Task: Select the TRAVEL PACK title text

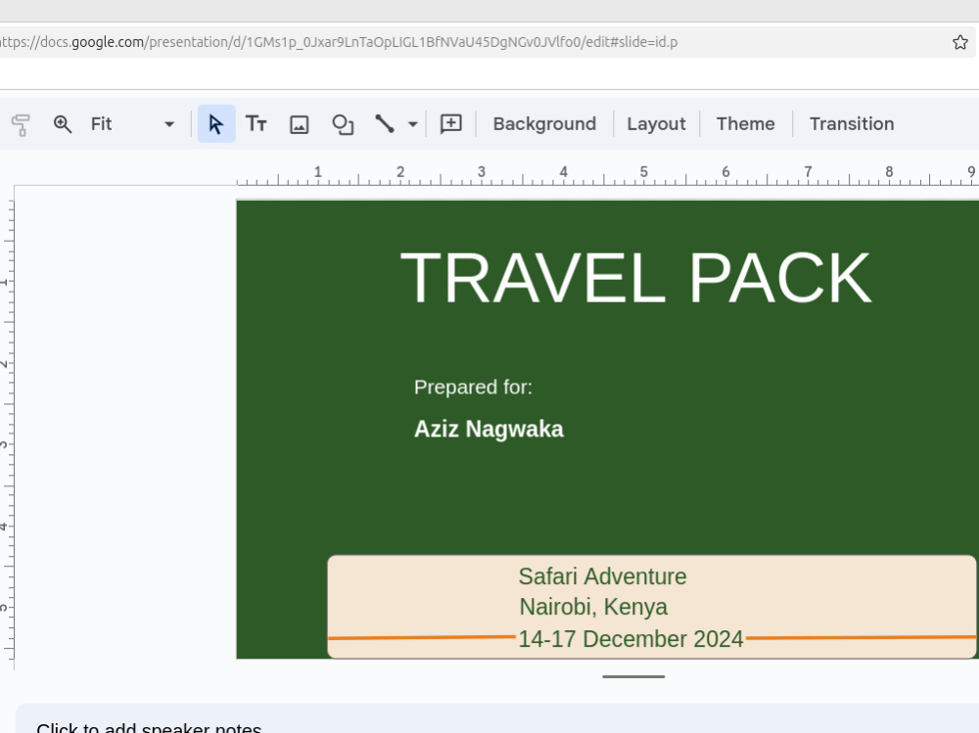Action: tap(635, 278)
